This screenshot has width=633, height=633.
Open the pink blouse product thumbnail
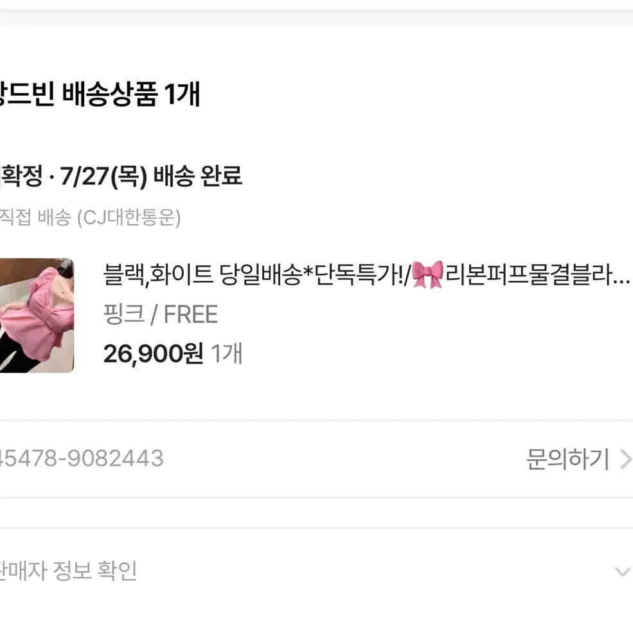pyautogui.click(x=37, y=316)
